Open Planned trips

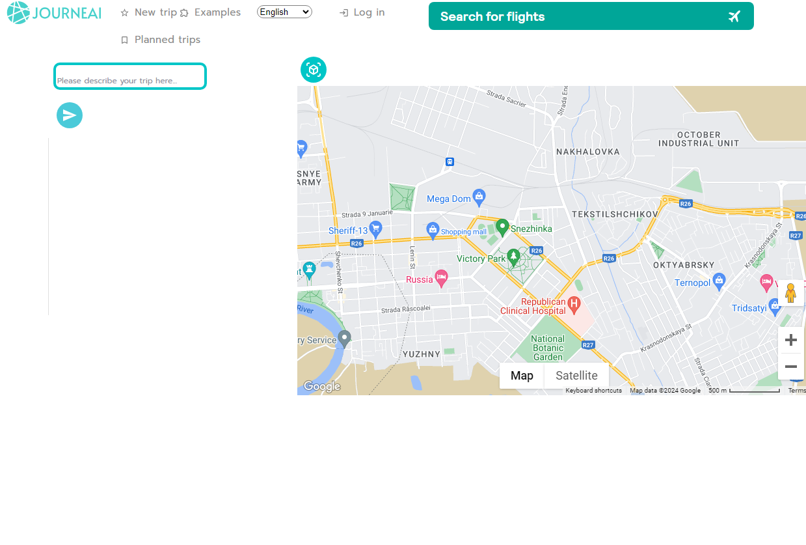pos(161,40)
